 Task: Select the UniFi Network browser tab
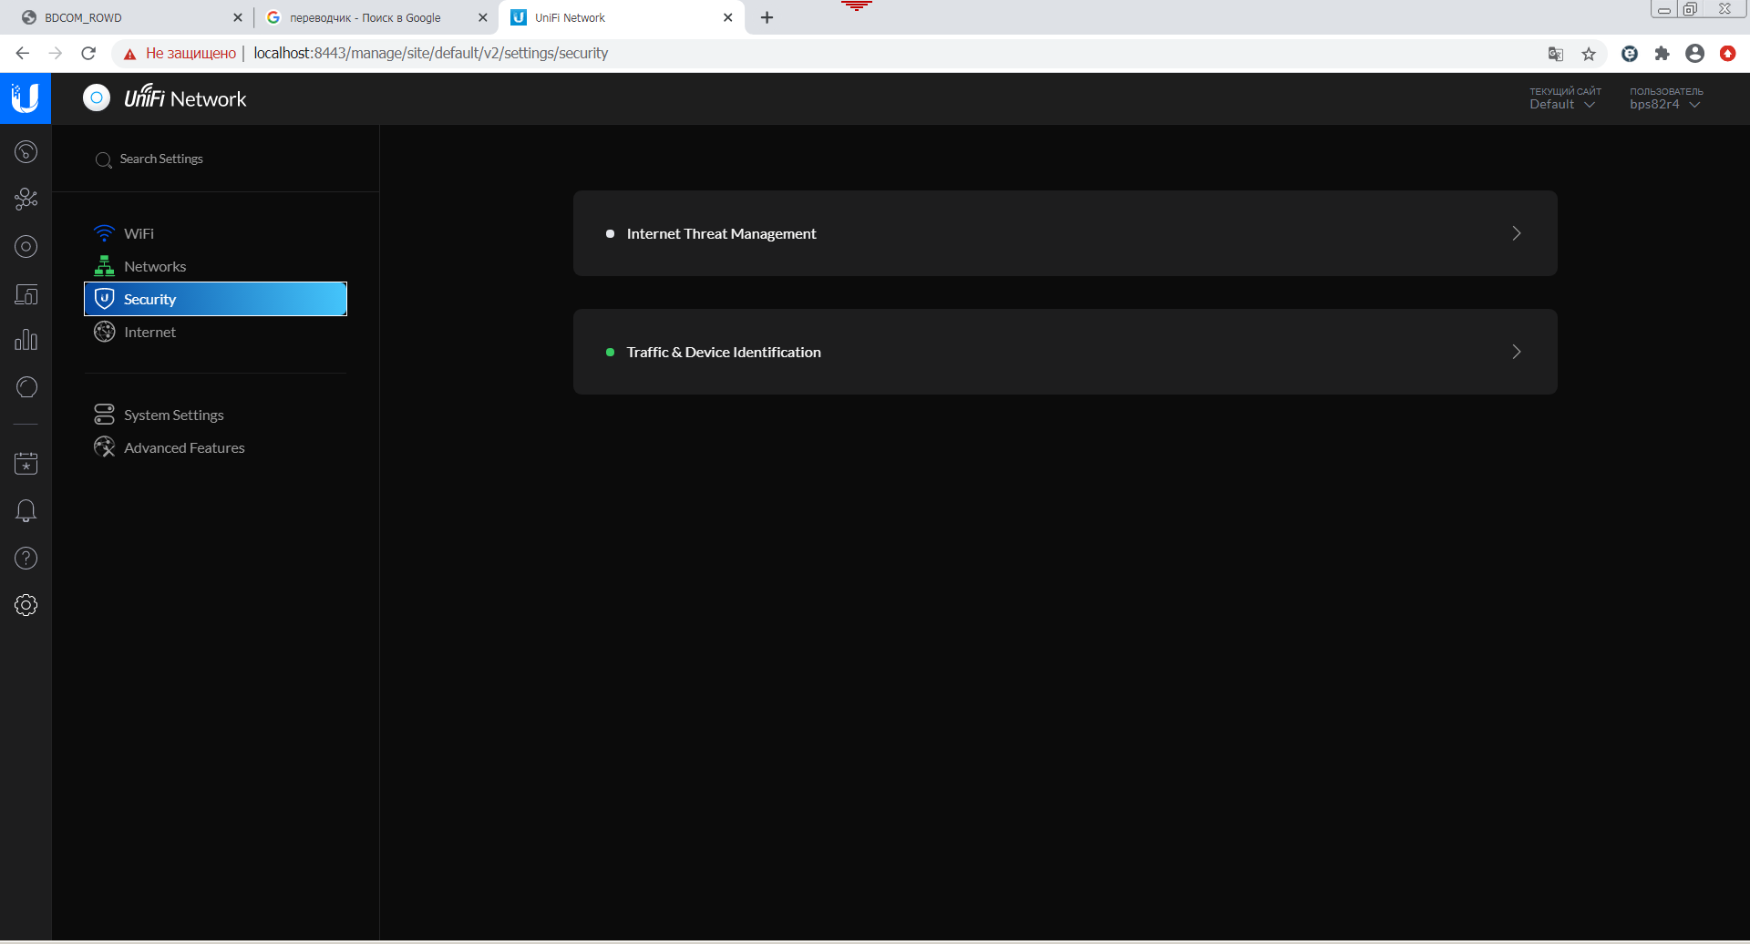coord(620,17)
